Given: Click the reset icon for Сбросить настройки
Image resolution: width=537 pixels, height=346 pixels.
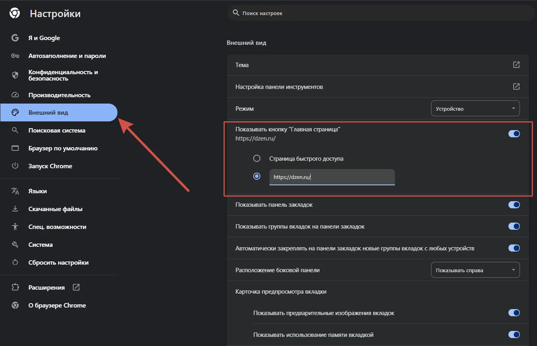Looking at the screenshot, I should (x=15, y=263).
